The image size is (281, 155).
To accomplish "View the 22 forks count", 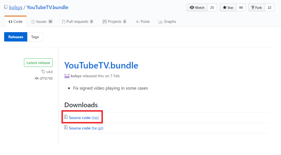I will pyautogui.click(x=270, y=8).
